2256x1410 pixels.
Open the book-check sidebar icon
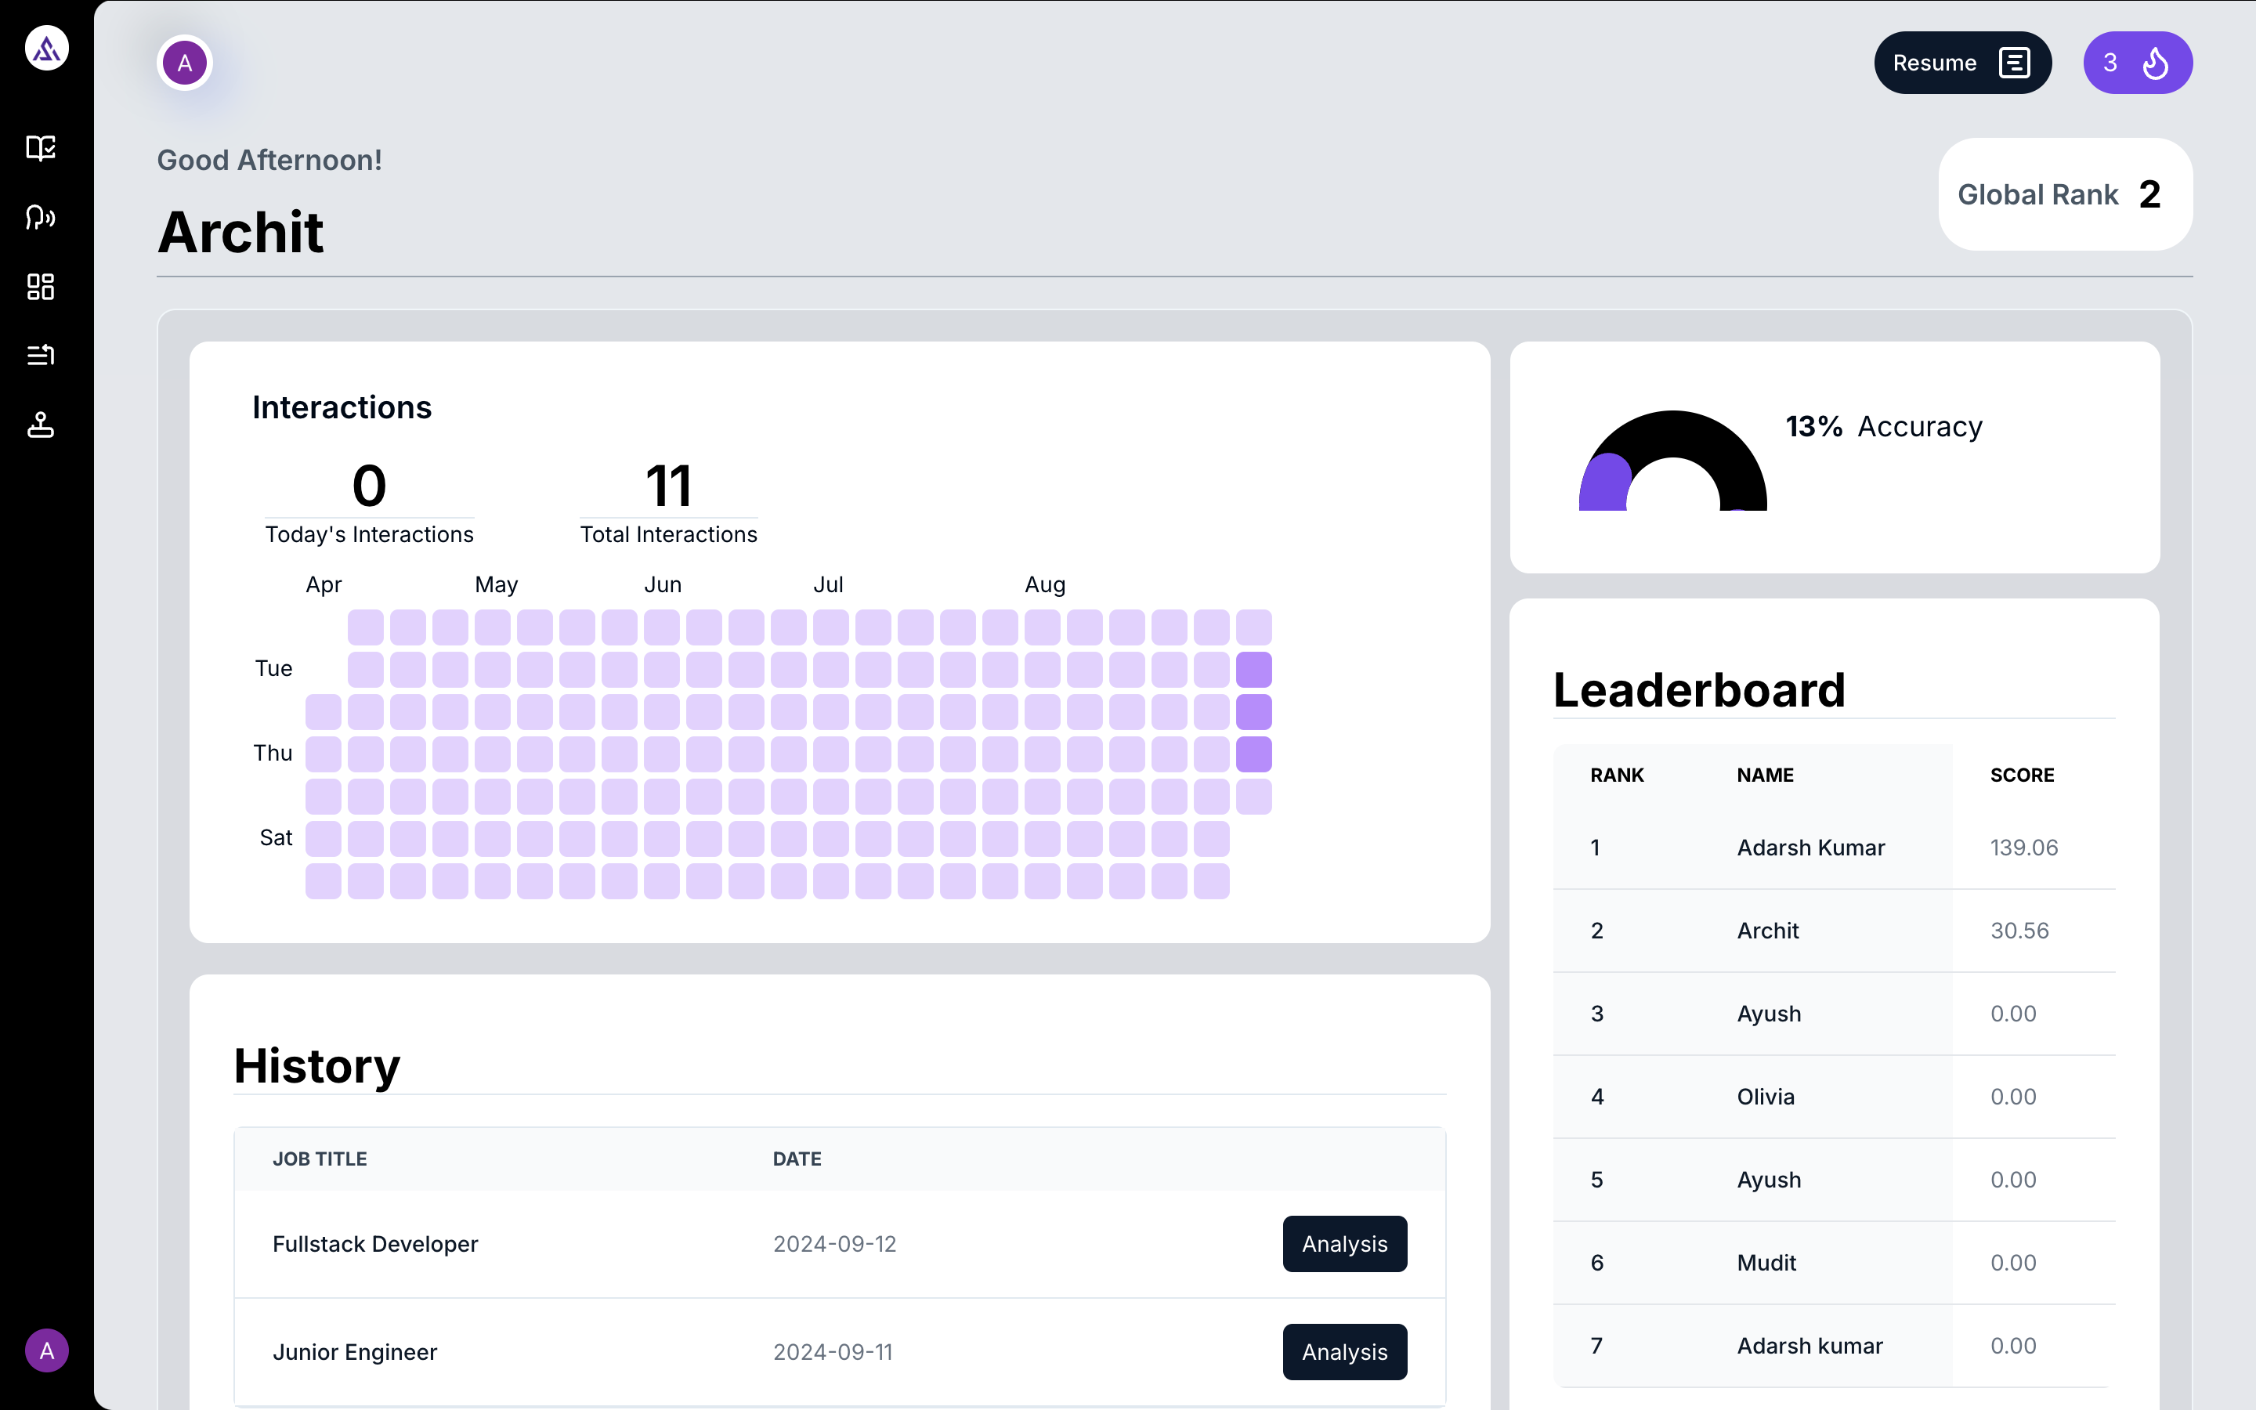pos(41,147)
